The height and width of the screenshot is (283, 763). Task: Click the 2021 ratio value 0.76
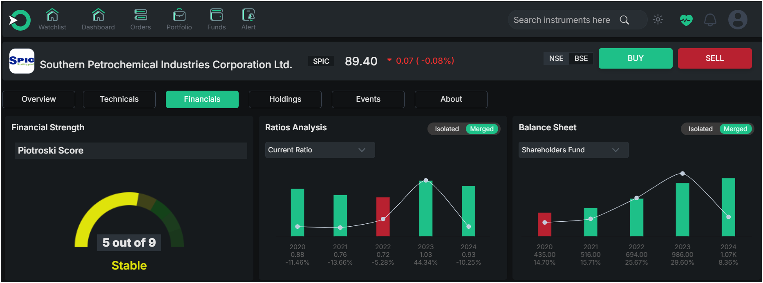pos(340,255)
